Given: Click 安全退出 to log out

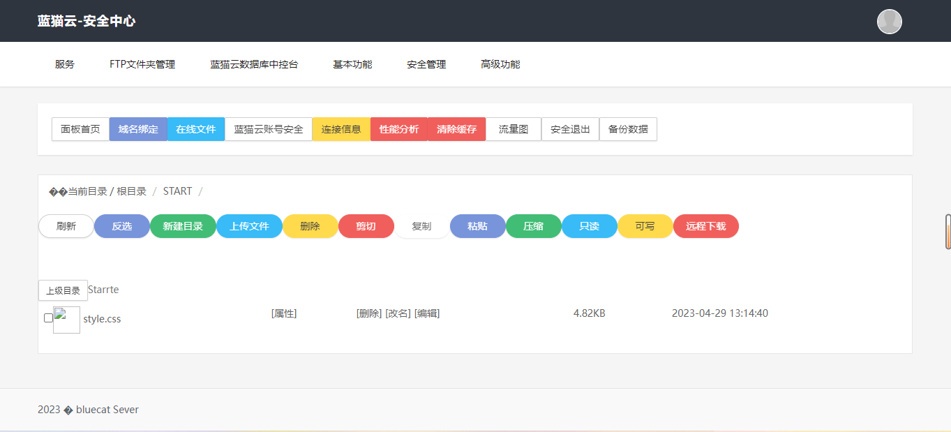Looking at the screenshot, I should pyautogui.click(x=570, y=129).
